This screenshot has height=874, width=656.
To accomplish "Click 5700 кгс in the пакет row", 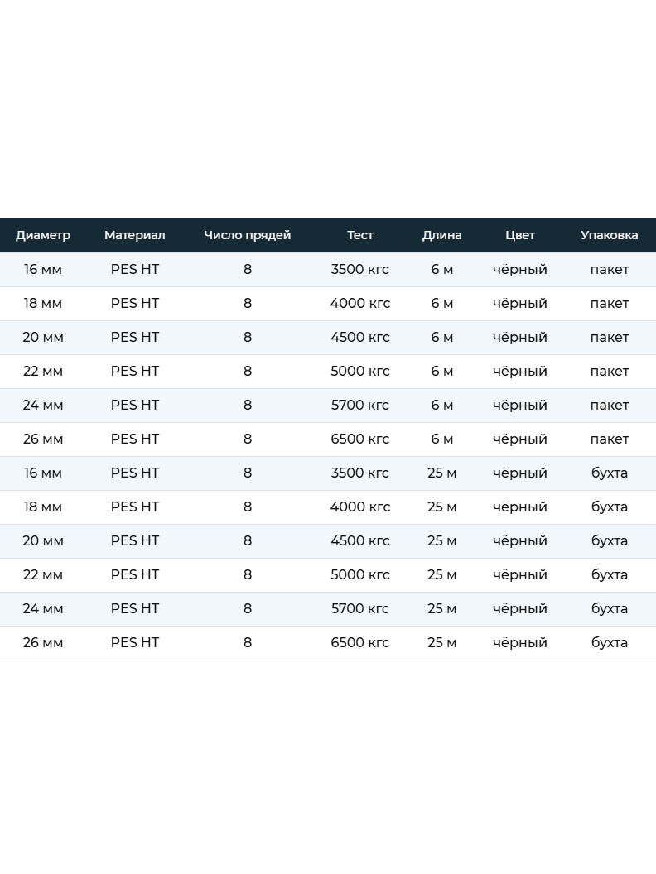I will (x=359, y=406).
